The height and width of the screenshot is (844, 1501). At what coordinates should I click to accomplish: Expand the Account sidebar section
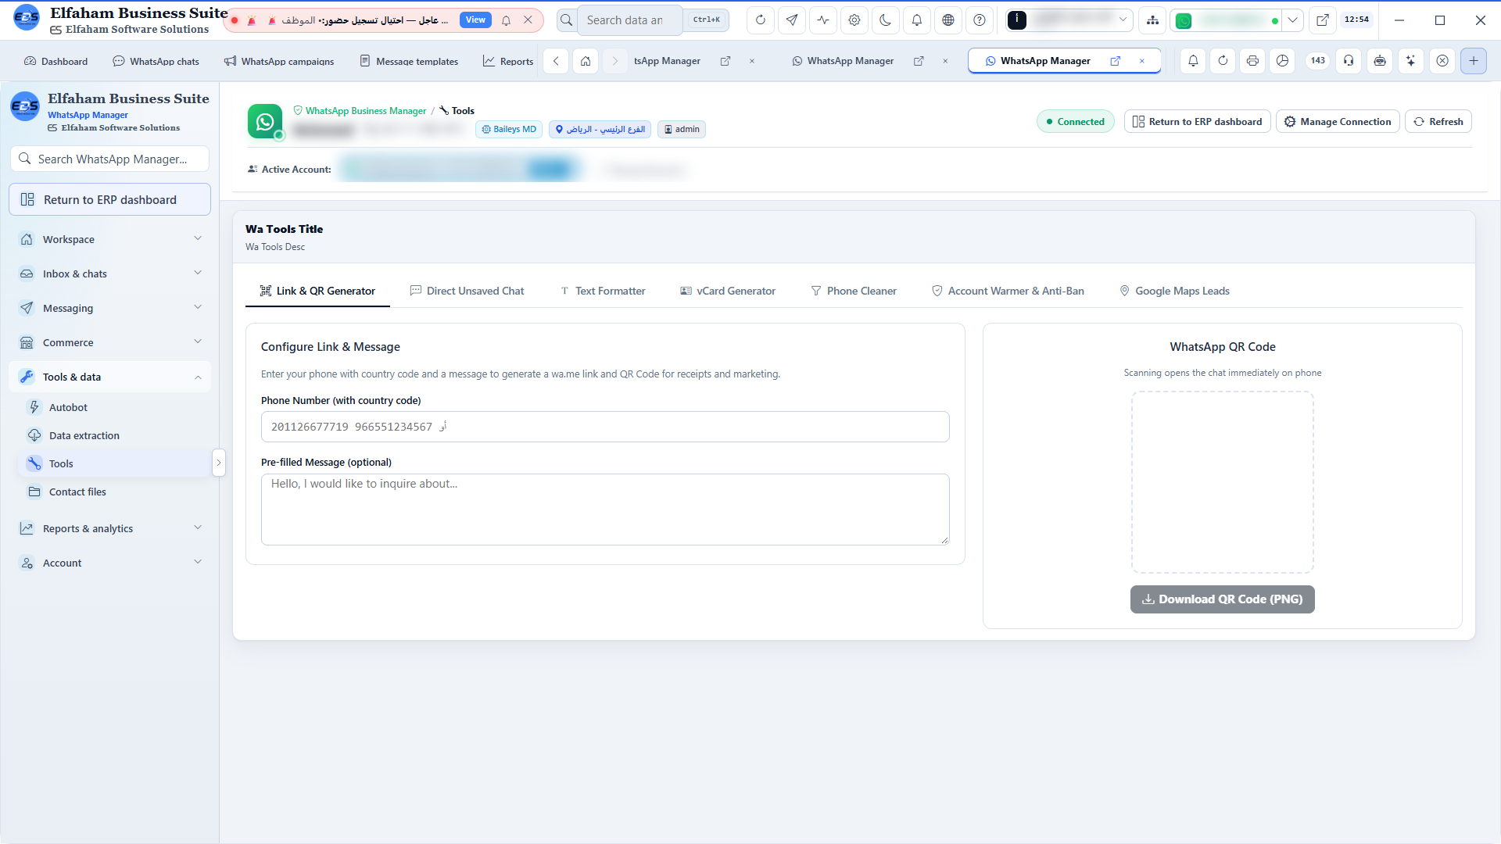110,563
